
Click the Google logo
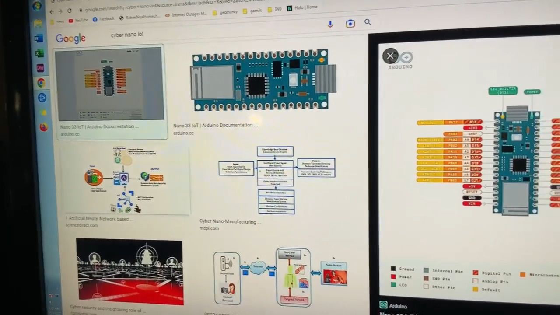[x=70, y=39]
